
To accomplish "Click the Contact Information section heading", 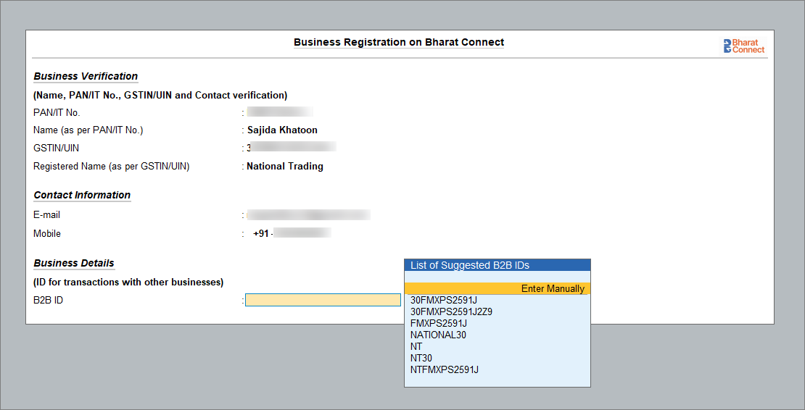I will coord(82,195).
